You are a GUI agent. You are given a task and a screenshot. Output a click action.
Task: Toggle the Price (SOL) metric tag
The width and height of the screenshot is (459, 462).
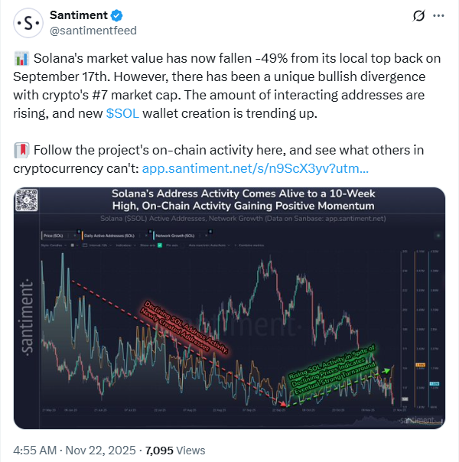point(54,236)
